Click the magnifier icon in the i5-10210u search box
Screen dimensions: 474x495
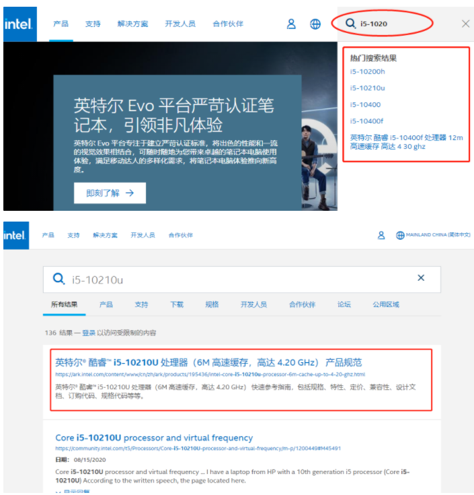pyautogui.click(x=59, y=279)
